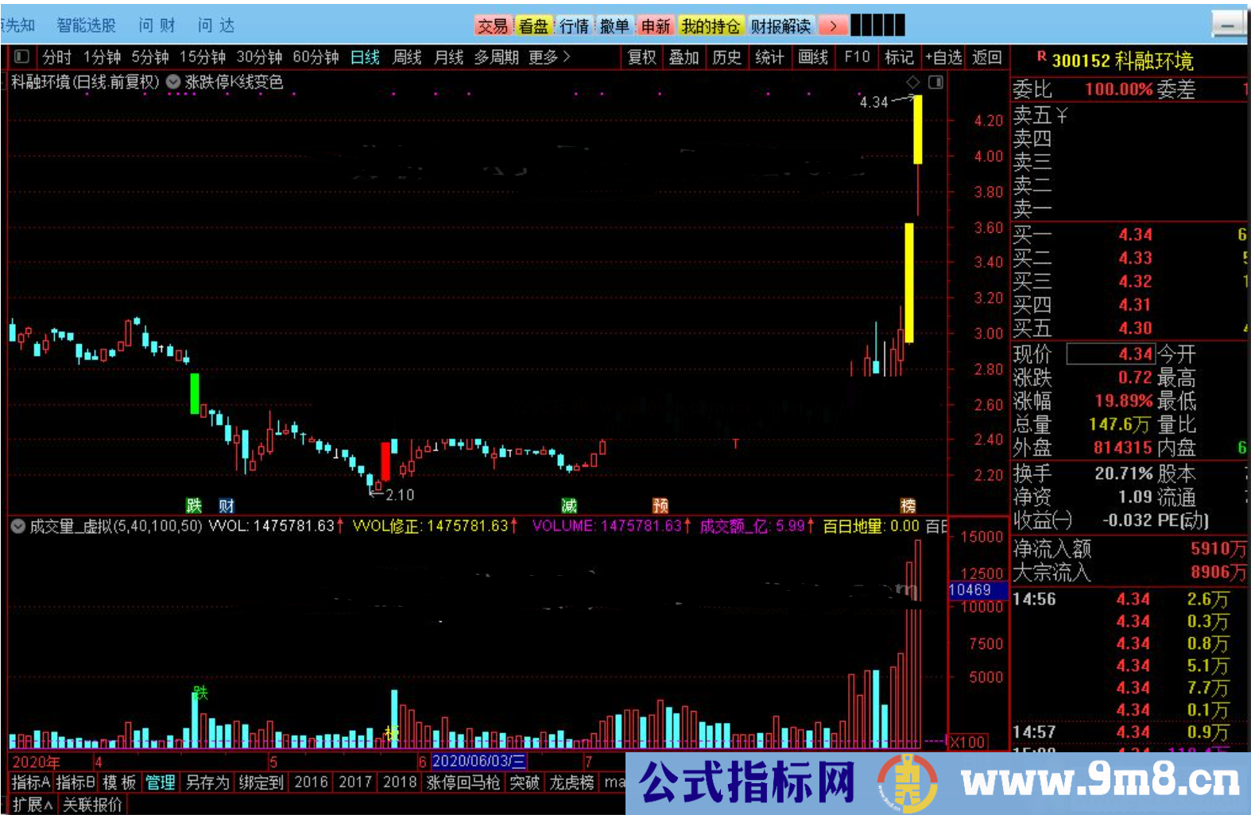Click the red R icon beside stock code
Image resolution: width=1251 pixels, height=815 pixels.
(1041, 56)
